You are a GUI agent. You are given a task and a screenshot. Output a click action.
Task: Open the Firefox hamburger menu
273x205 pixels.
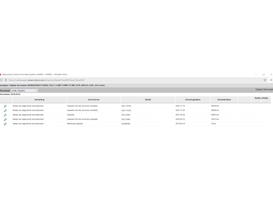pyautogui.click(x=271, y=80)
